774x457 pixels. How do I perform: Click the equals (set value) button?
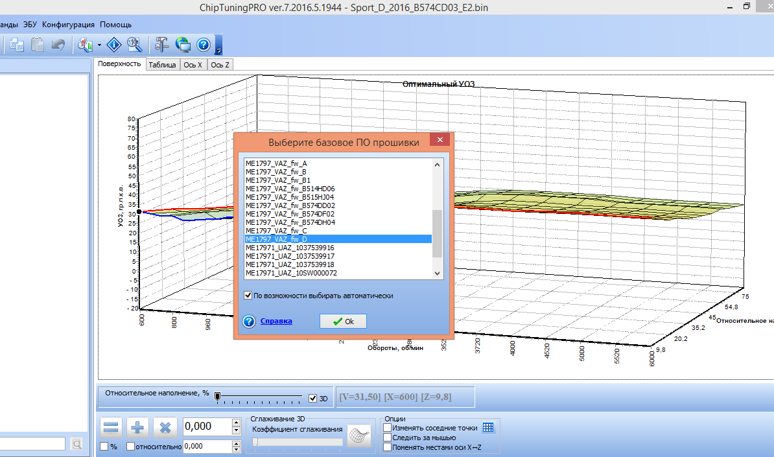(111, 427)
